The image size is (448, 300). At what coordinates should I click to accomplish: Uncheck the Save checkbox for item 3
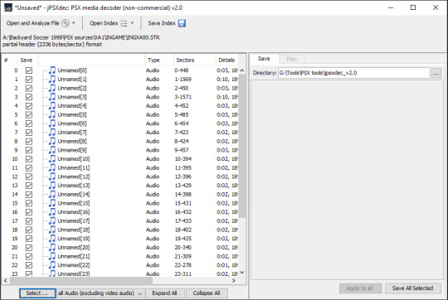click(29, 97)
